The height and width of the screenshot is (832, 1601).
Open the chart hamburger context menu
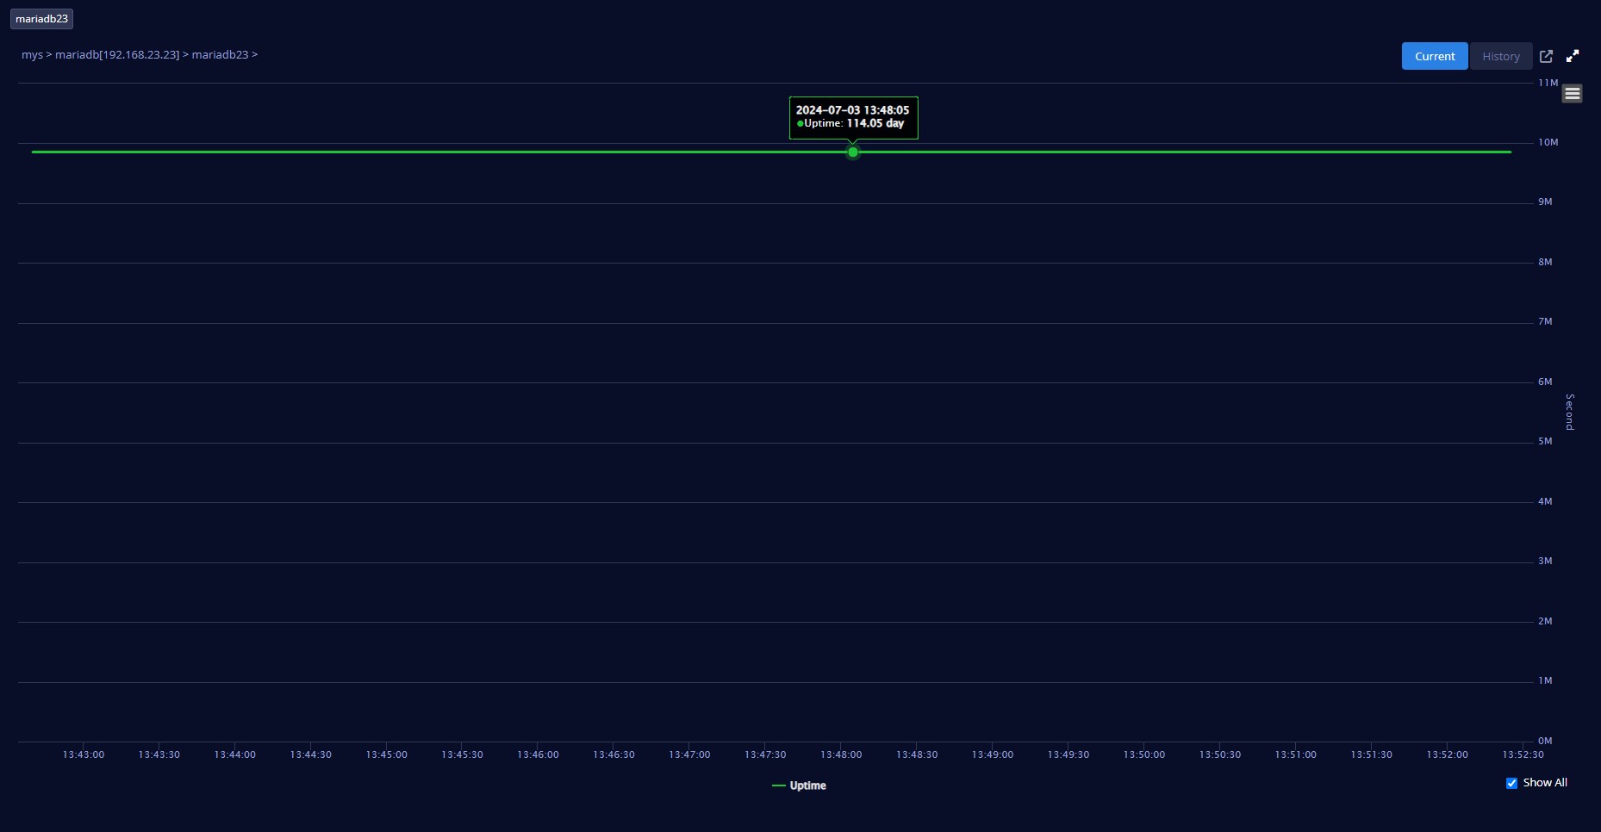pos(1573,94)
